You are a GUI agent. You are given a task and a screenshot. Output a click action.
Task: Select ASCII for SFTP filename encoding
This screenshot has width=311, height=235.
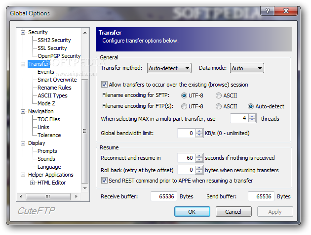point(219,95)
